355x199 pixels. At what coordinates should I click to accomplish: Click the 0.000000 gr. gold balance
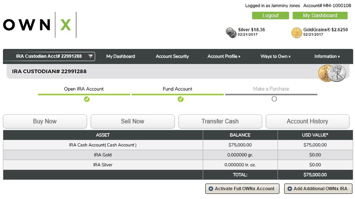coord(240,155)
